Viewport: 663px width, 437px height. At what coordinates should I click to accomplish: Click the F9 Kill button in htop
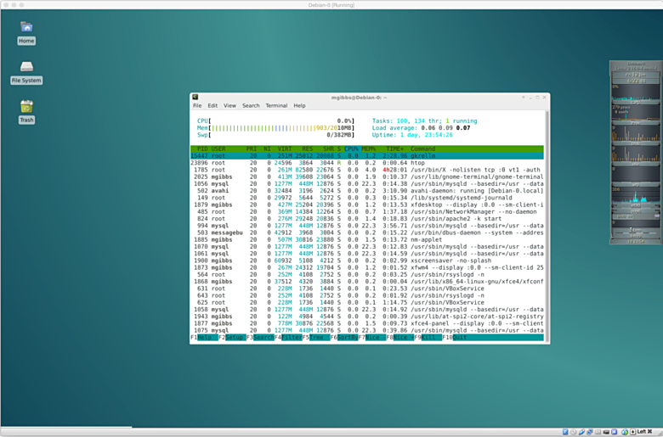431,338
